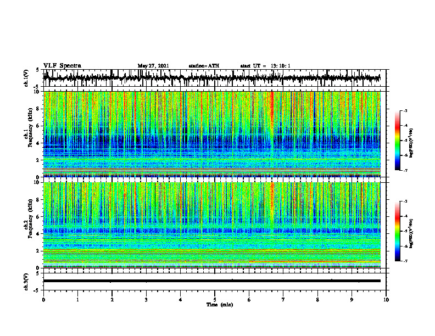Click the 0 tick label on the Time axis
This screenshot has width=435, height=336.
coord(43,300)
